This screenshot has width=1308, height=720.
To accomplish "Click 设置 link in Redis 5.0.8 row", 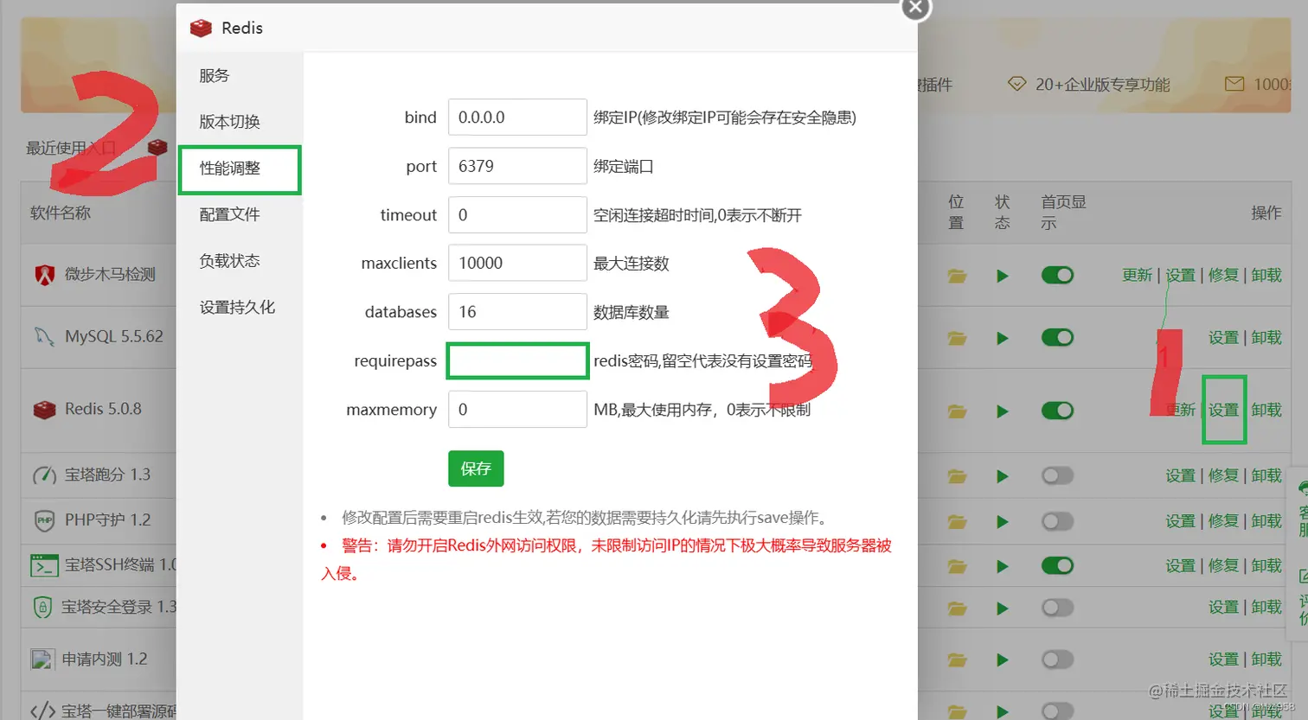I will click(x=1223, y=410).
